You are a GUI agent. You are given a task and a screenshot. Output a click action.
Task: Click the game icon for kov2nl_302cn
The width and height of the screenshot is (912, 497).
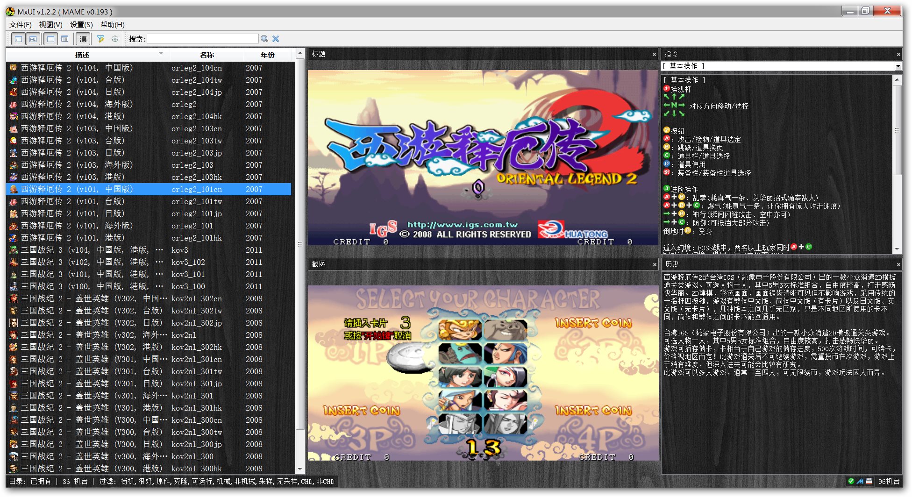(14, 298)
